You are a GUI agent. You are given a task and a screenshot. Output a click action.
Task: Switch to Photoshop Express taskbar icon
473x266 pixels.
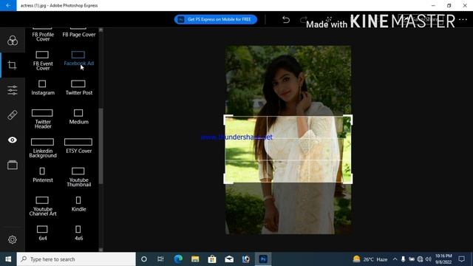pos(263,259)
